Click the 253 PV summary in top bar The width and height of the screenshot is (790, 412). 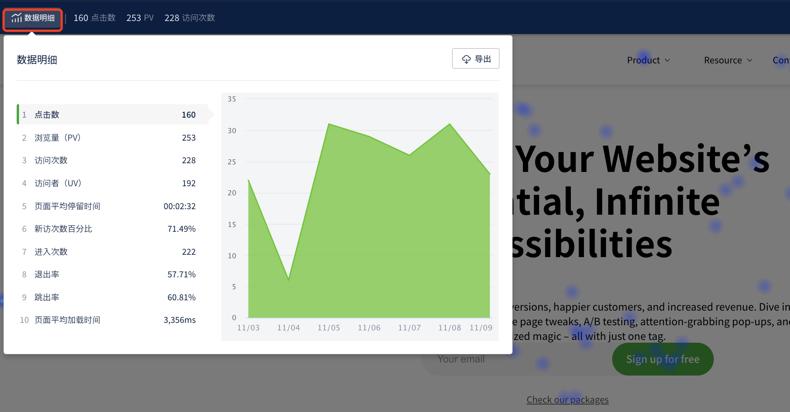click(x=140, y=18)
